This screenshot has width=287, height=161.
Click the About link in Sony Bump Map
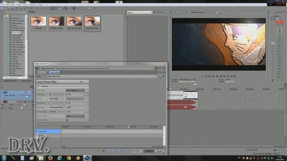pos(82,82)
